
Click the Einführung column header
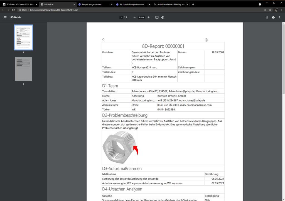pyautogui.click(x=212, y=174)
